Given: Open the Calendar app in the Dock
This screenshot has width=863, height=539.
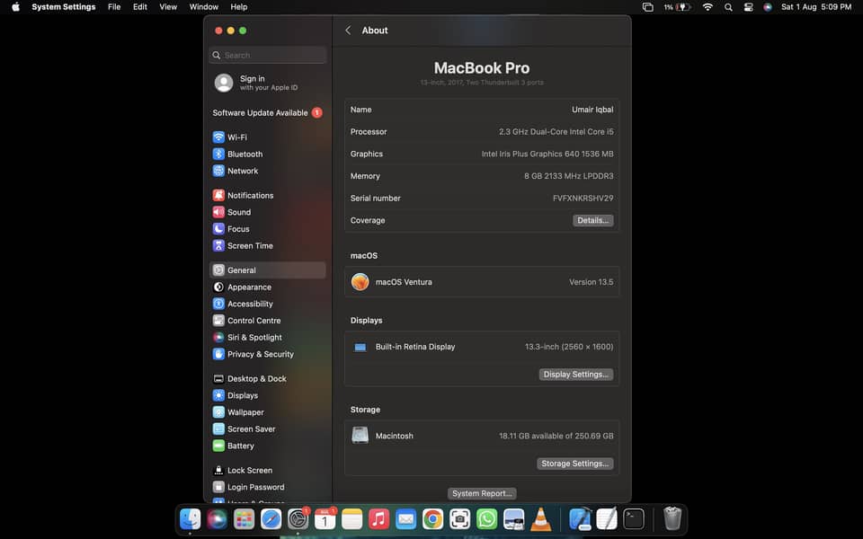Looking at the screenshot, I should 325,518.
